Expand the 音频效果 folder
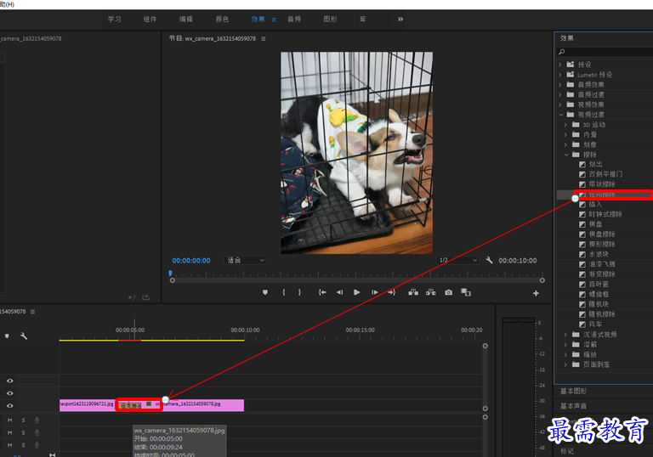 (560, 85)
